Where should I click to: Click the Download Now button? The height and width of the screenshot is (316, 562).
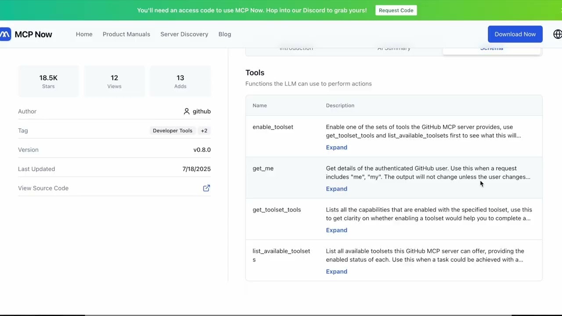[x=515, y=34]
